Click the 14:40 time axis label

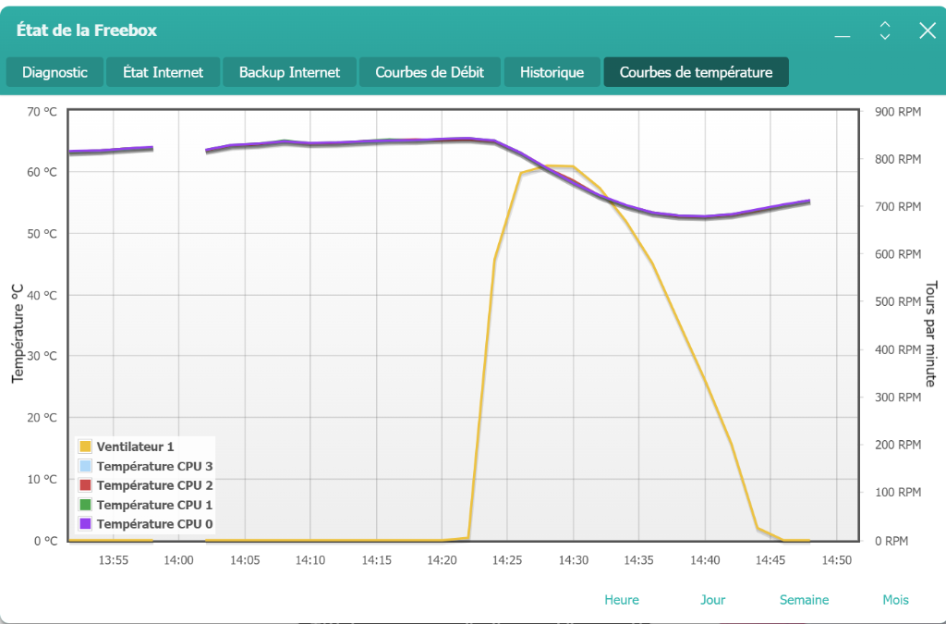pyautogui.click(x=705, y=560)
